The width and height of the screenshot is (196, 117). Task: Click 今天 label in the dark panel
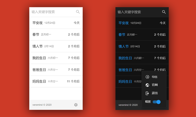163,23
